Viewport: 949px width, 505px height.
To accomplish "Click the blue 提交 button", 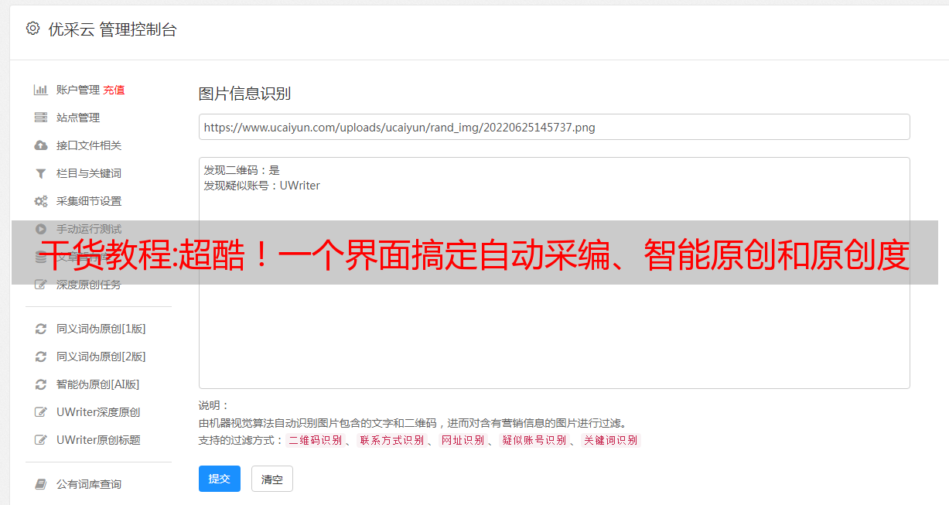I will [220, 479].
